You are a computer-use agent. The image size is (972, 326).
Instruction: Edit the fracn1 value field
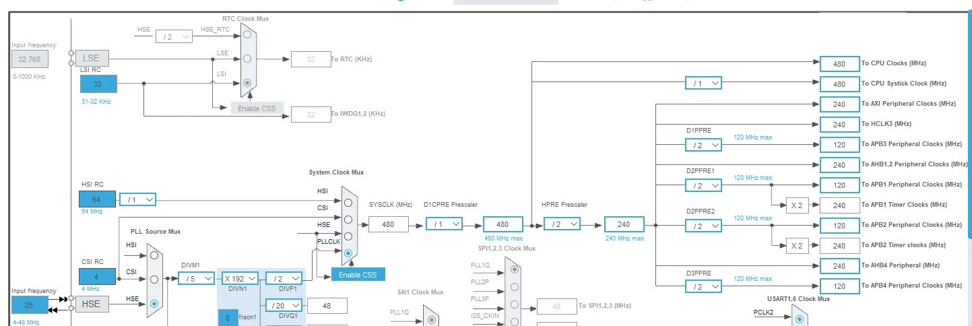[x=228, y=318]
